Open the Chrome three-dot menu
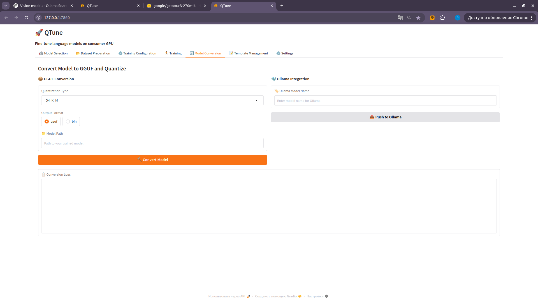This screenshot has height=303, width=538. pos(532,18)
